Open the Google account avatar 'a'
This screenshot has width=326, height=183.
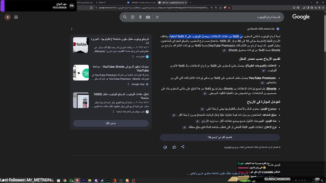point(8,17)
